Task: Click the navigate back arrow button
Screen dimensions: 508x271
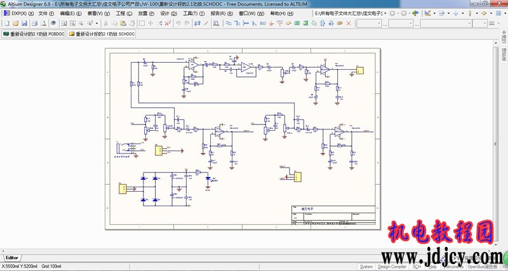Action: pos(392,13)
